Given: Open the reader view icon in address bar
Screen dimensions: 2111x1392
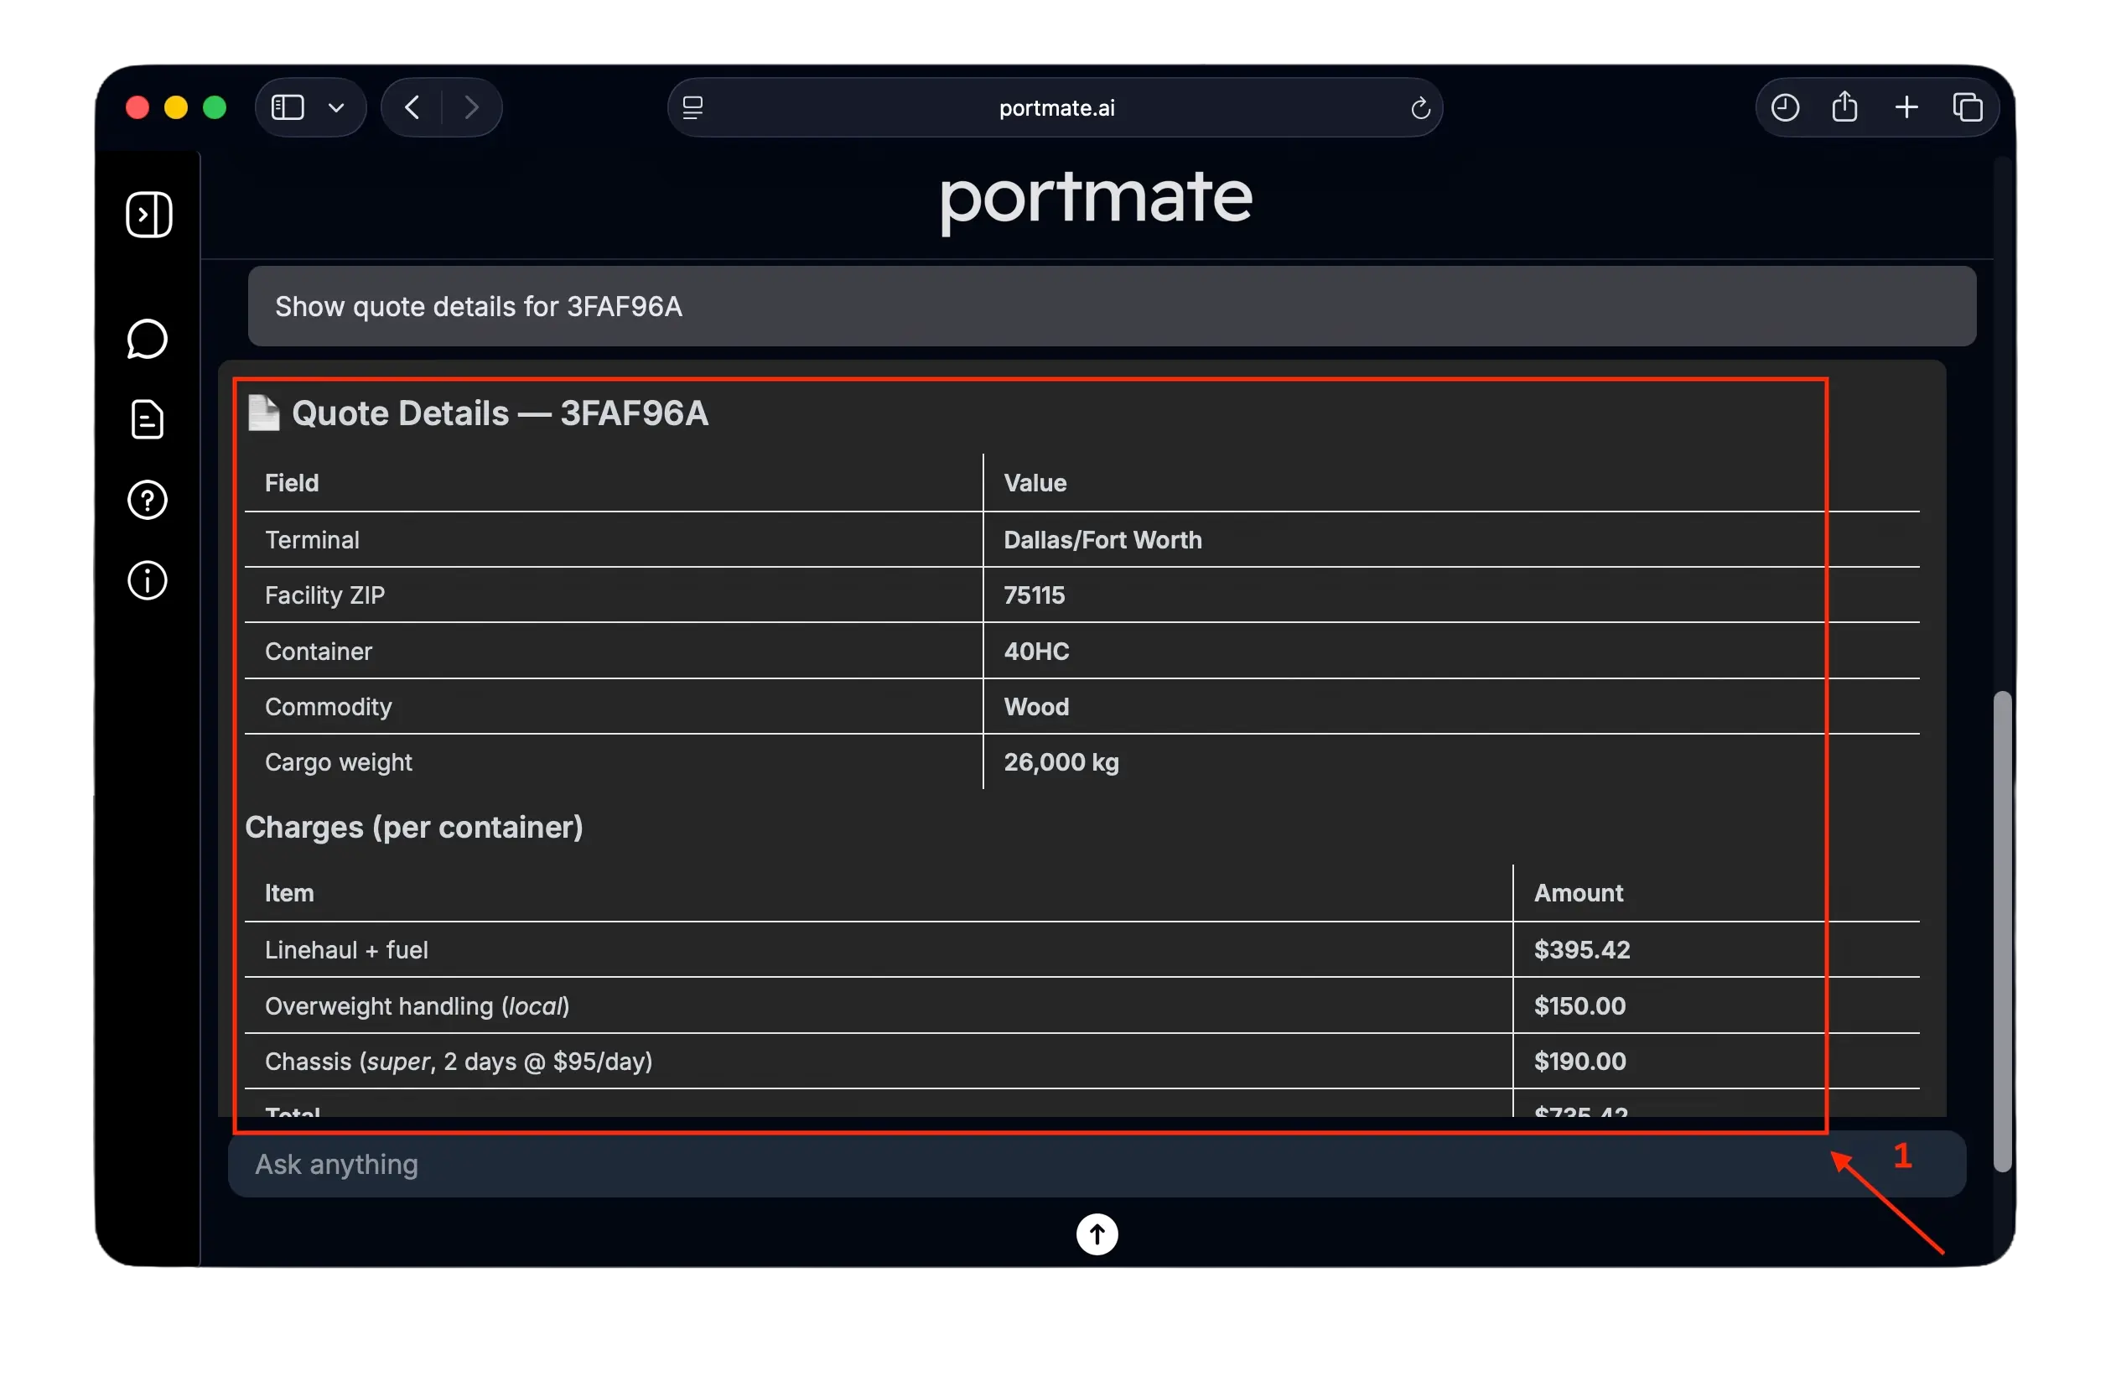Looking at the screenshot, I should pos(693,107).
